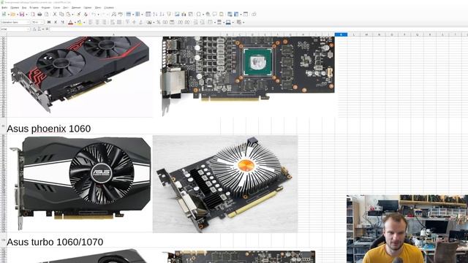Open the Правка menu
The image size is (468, 263).
(x=15, y=7)
